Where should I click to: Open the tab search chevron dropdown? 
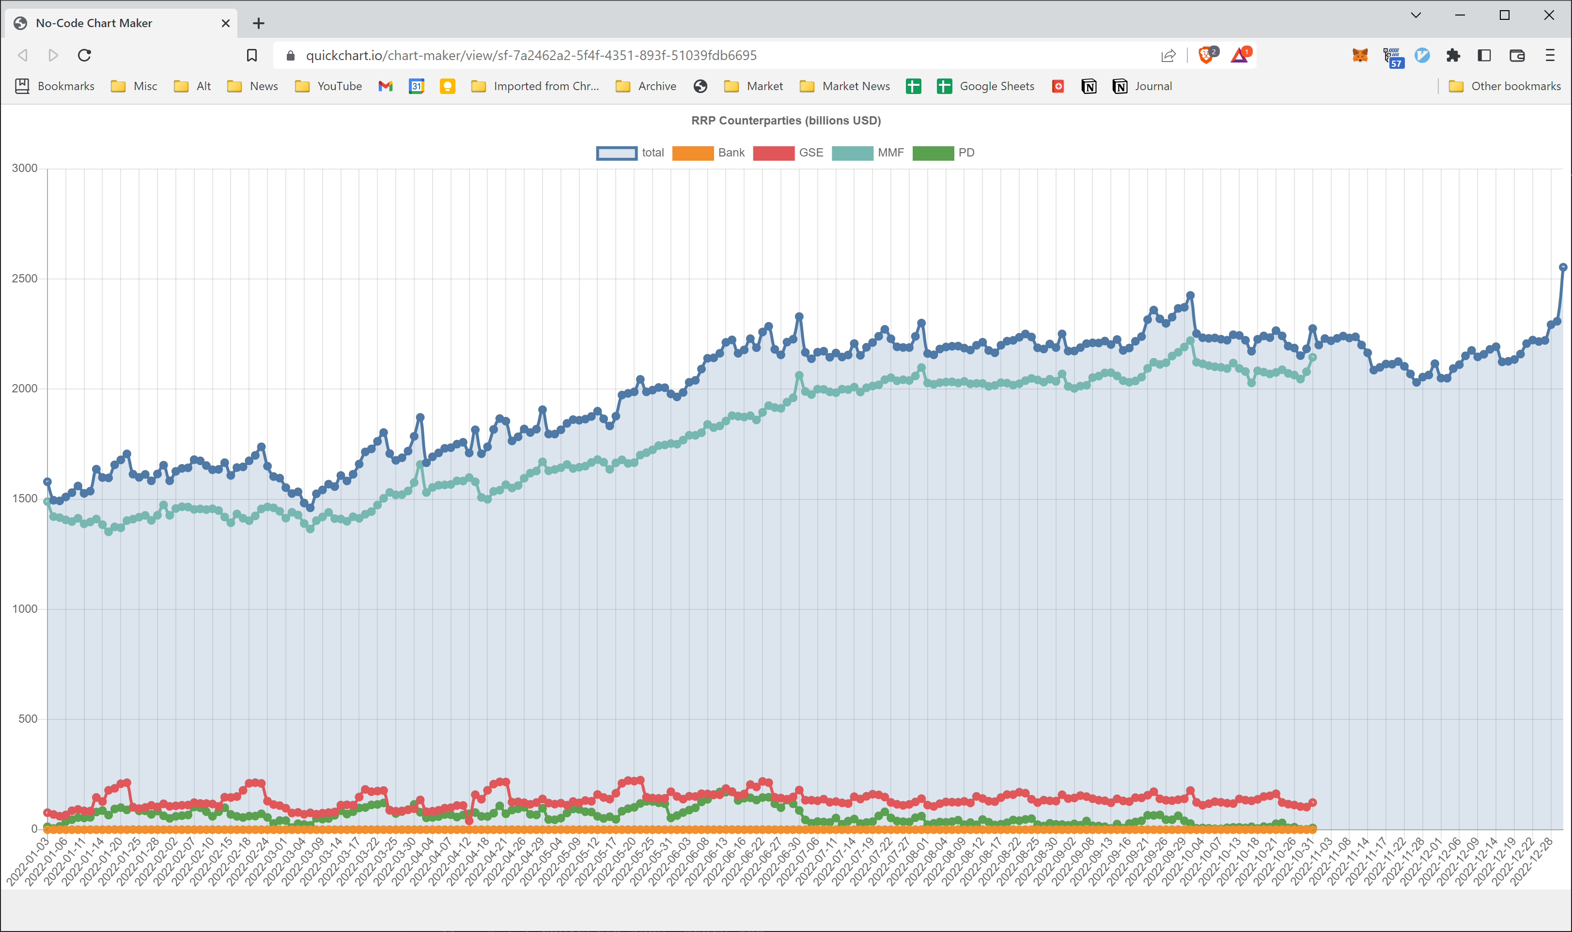(x=1416, y=15)
